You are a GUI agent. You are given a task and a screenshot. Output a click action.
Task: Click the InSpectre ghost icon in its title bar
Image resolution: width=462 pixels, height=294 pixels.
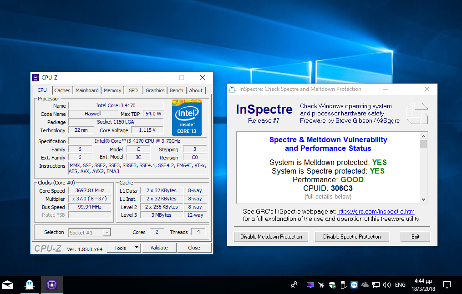[x=232, y=89]
